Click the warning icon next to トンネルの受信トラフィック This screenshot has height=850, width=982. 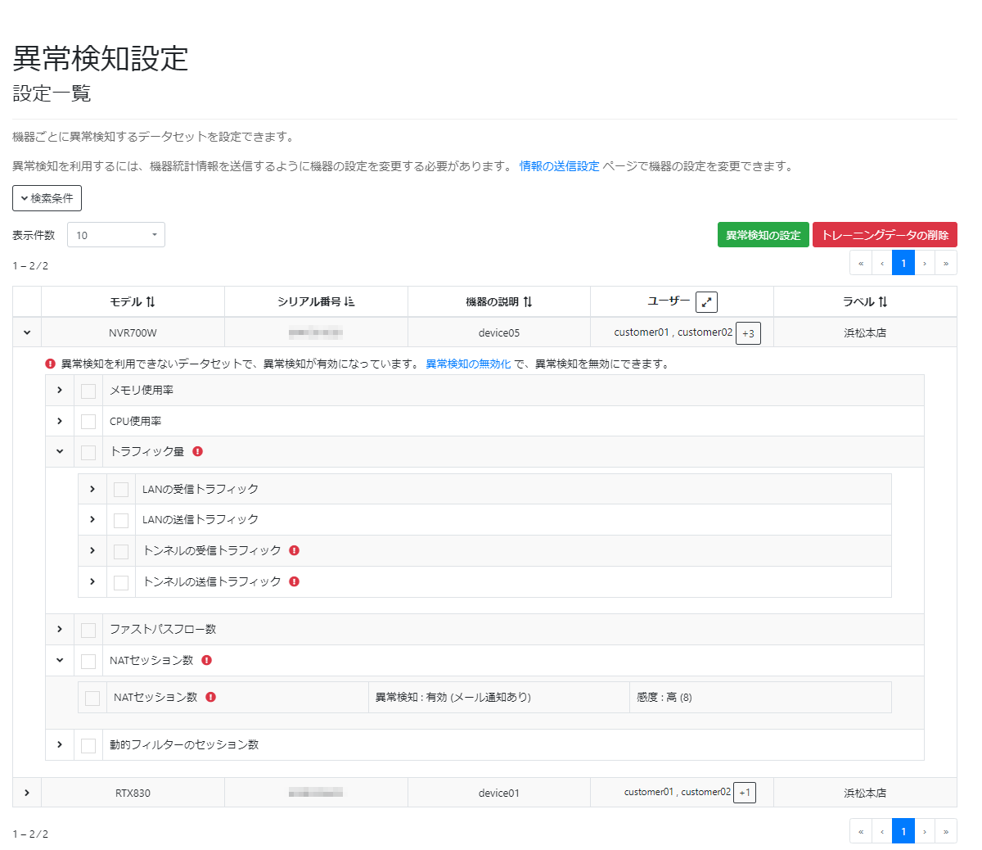coord(294,550)
